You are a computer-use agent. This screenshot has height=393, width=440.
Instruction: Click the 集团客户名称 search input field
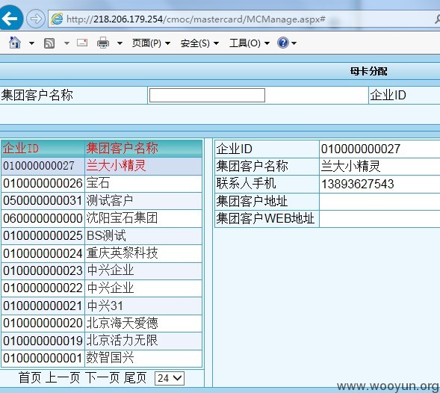point(207,95)
